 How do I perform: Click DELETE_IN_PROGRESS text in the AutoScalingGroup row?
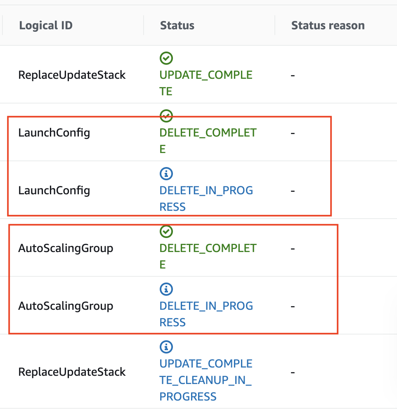click(206, 314)
